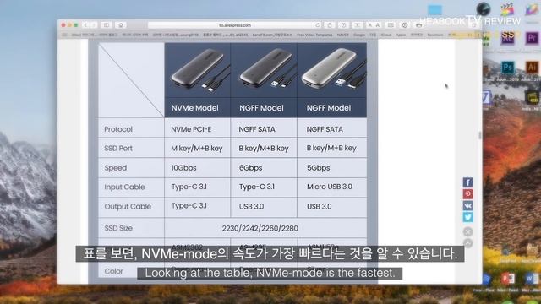Viewport: 541px width, 304px height.
Task: Open the blue folder on the desktop
Action: coord(434,9)
